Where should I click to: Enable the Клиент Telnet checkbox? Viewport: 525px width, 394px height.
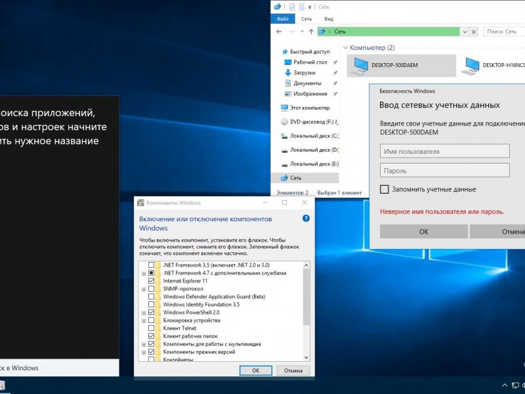(x=152, y=328)
